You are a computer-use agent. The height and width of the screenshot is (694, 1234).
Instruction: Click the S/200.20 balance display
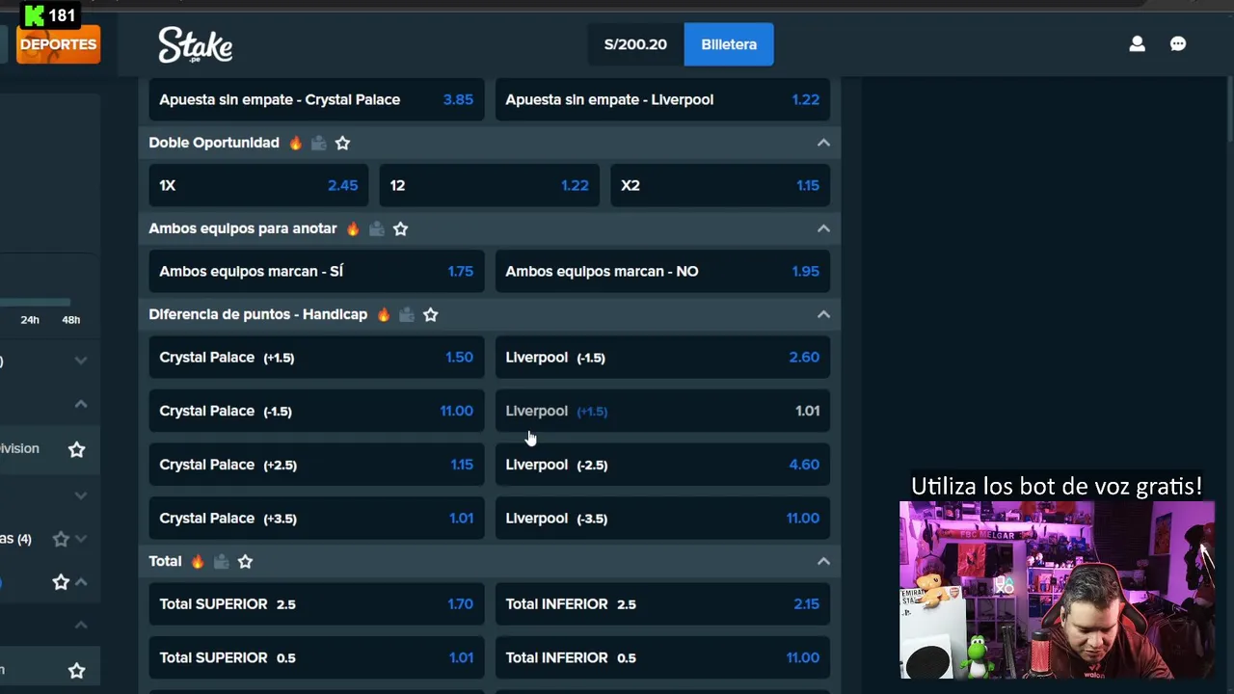click(x=635, y=44)
